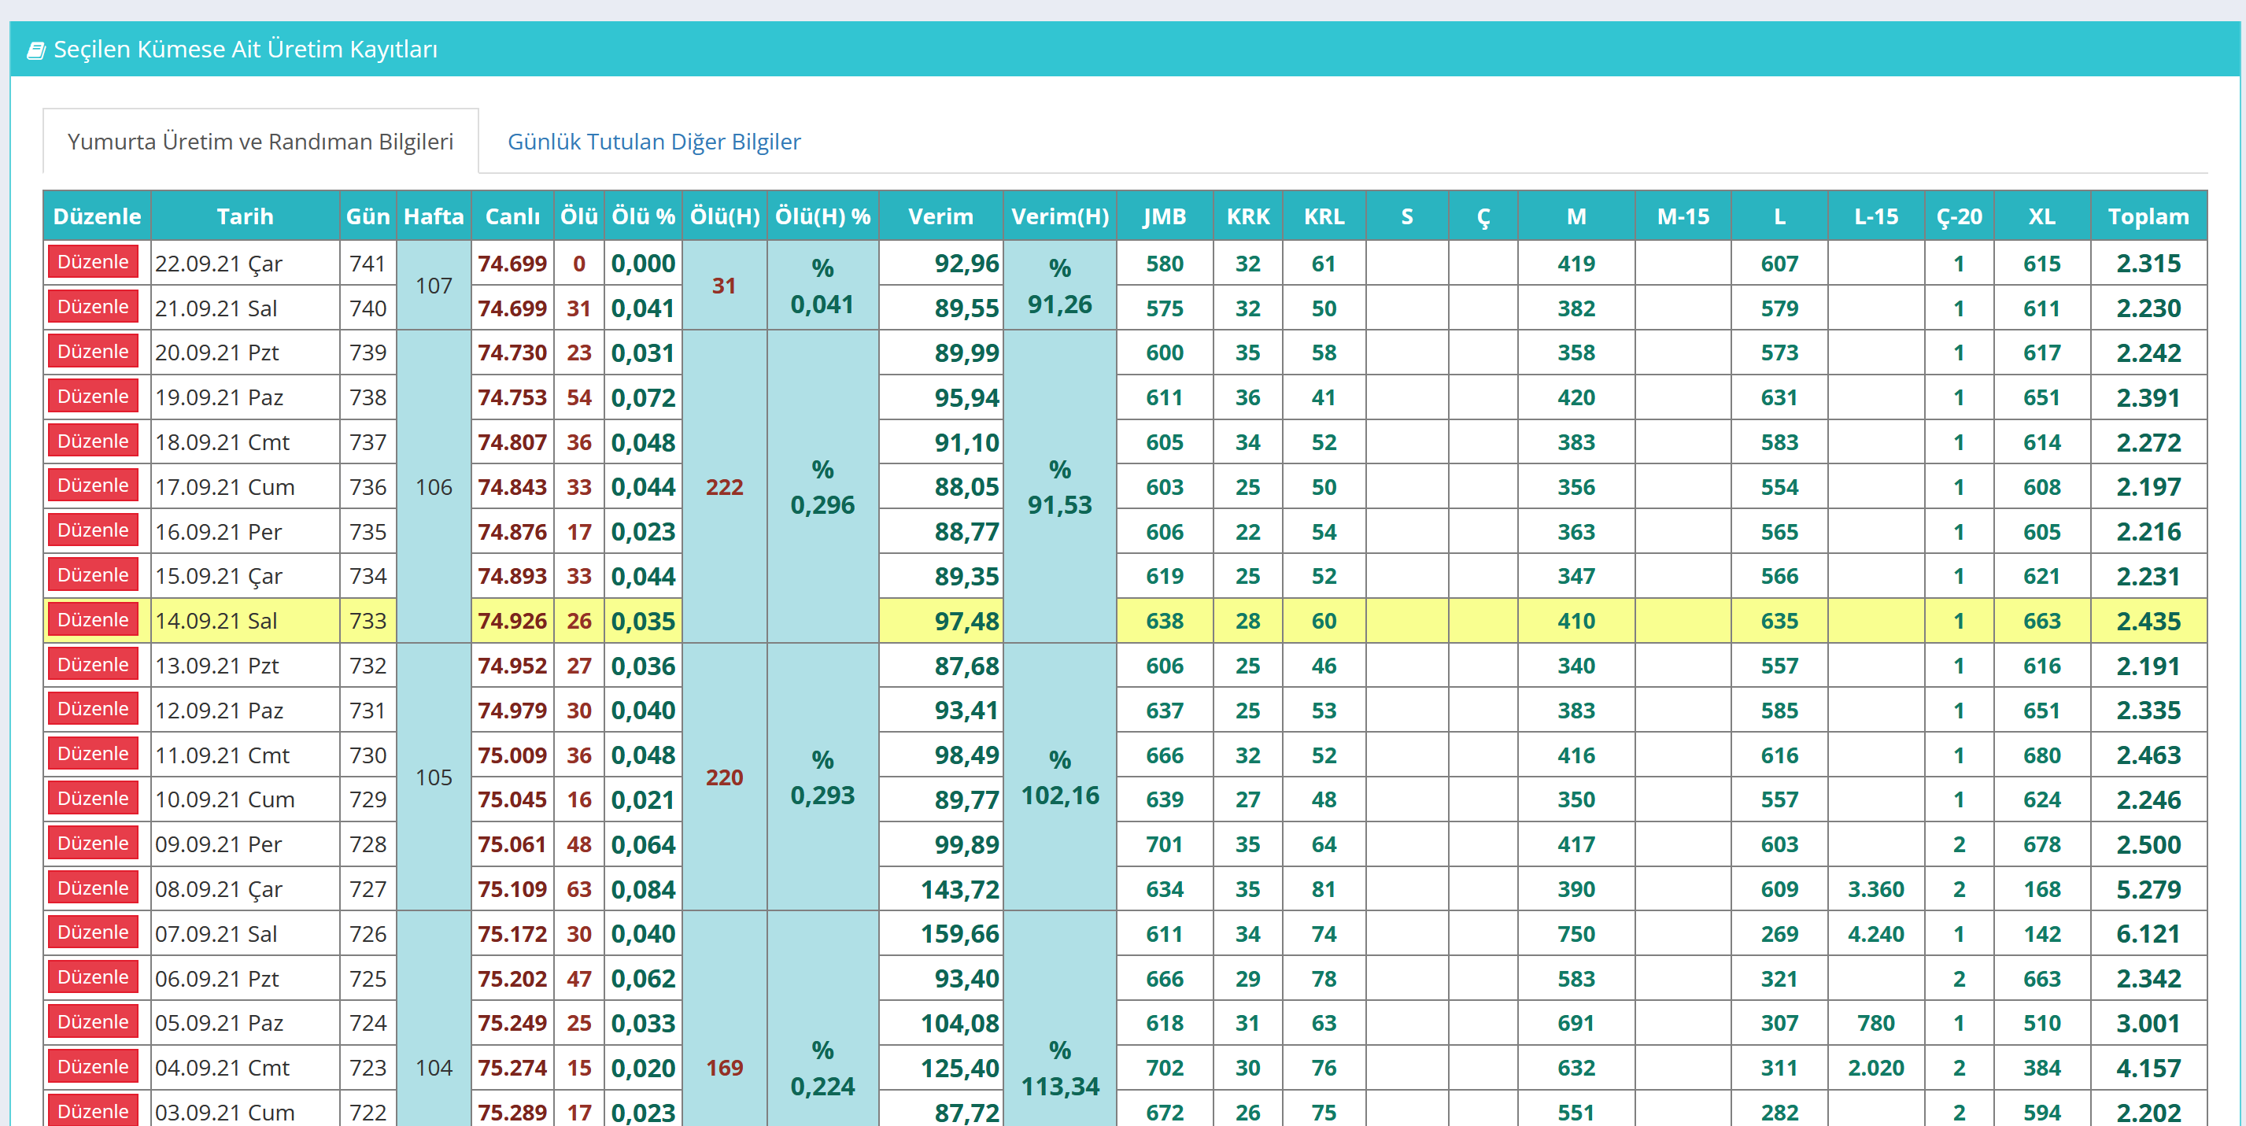
Task: Click the Verim column header
Action: tap(940, 216)
